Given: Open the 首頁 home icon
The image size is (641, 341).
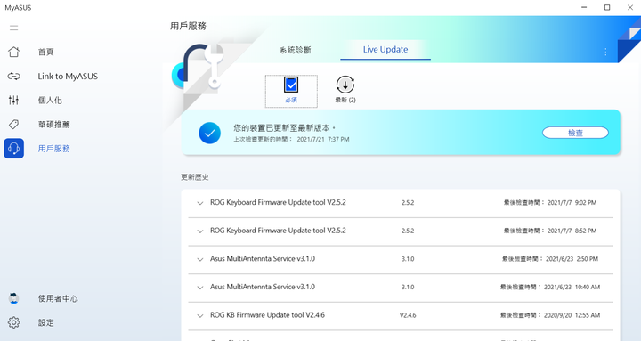Looking at the screenshot, I should pyautogui.click(x=14, y=52).
